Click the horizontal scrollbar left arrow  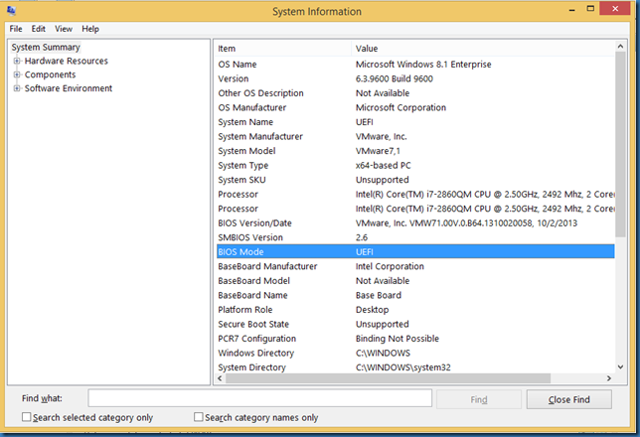(x=220, y=378)
